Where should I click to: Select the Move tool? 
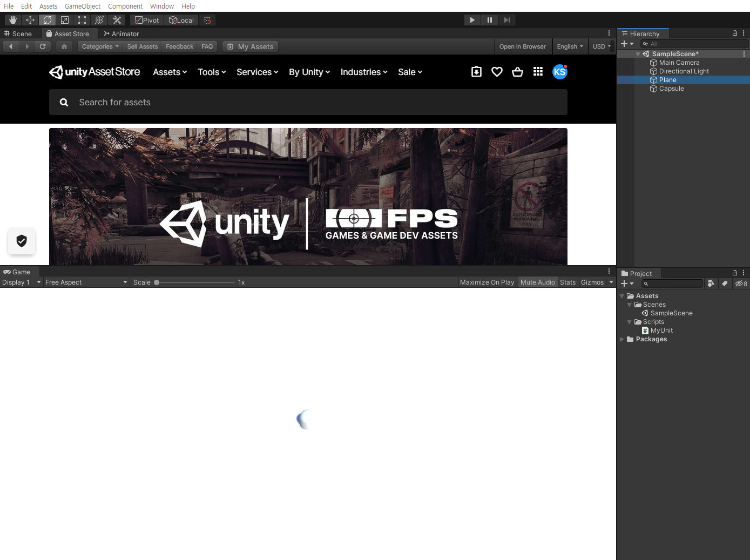30,20
